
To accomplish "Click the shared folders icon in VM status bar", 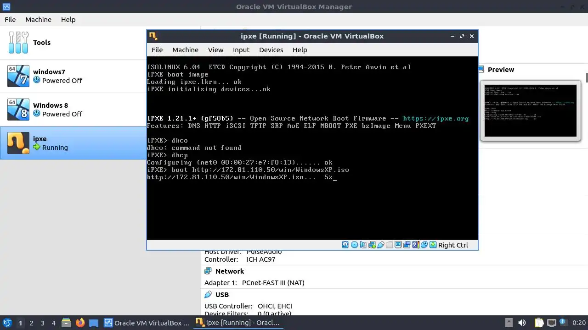I will tap(390, 245).
